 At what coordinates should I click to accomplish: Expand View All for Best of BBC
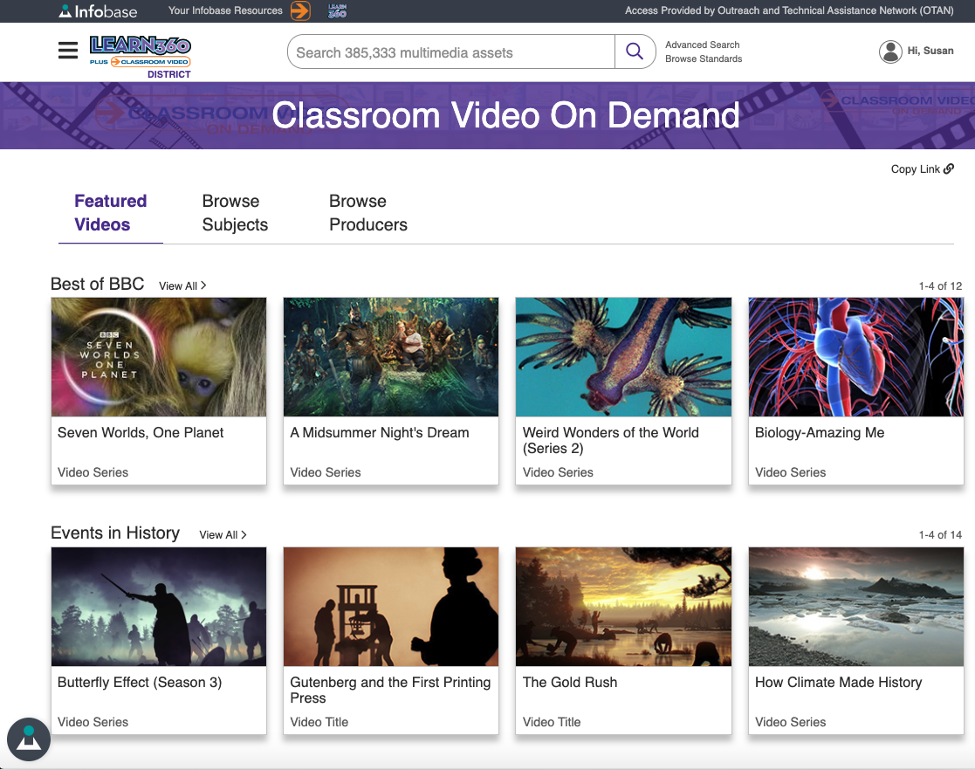182,285
